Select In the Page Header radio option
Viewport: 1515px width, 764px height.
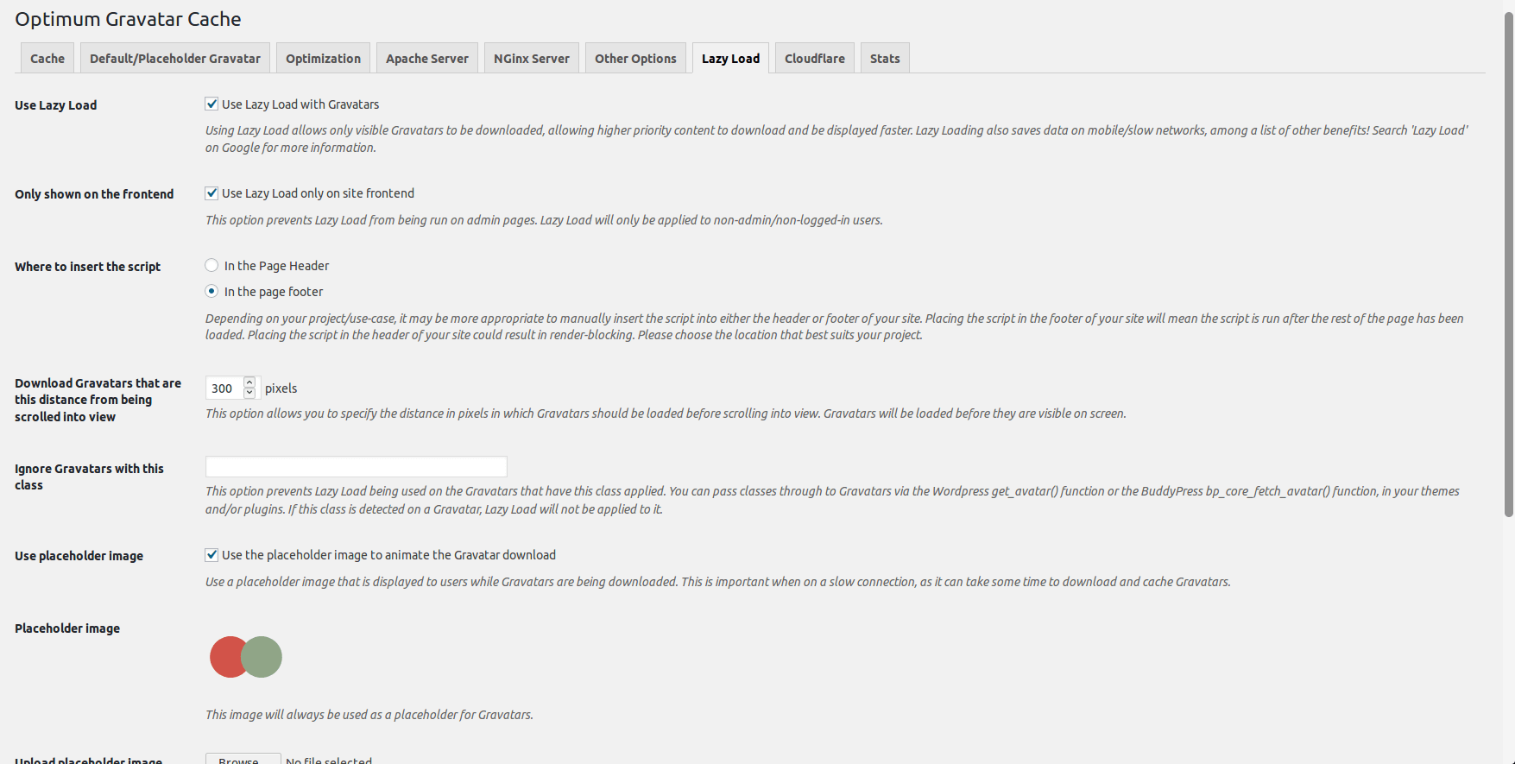(x=211, y=265)
